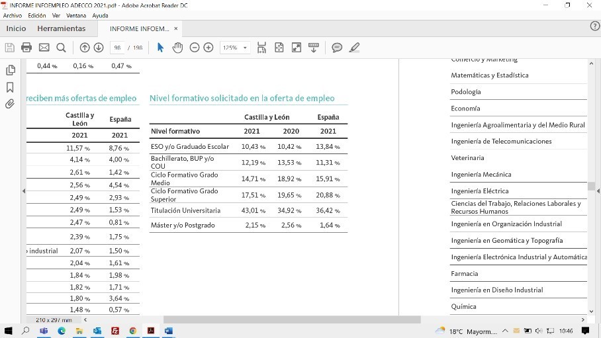Screen dimensions: 601x338
Task: Open the Archivo menu
Action: (x=13, y=16)
